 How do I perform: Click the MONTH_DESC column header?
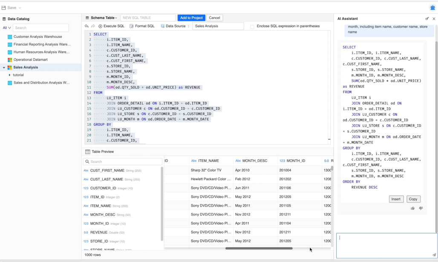click(255, 161)
